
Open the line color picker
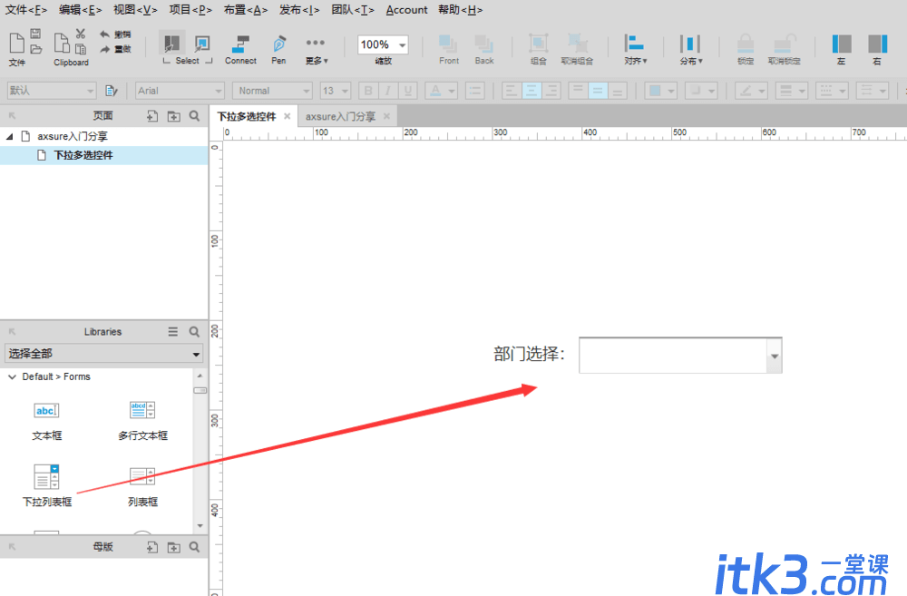751,91
